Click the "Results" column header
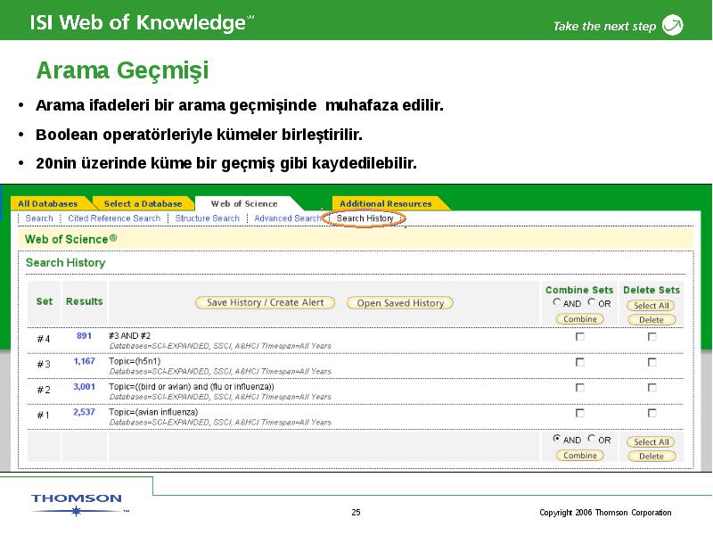 coord(84,301)
